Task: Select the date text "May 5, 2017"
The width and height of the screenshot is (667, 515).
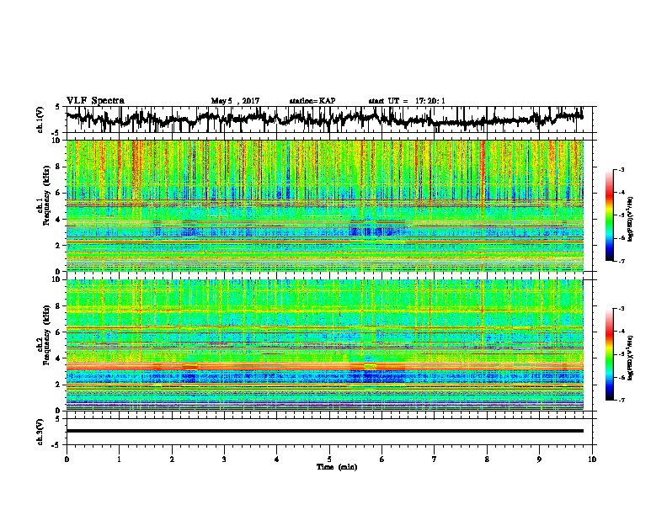Action: coord(235,101)
